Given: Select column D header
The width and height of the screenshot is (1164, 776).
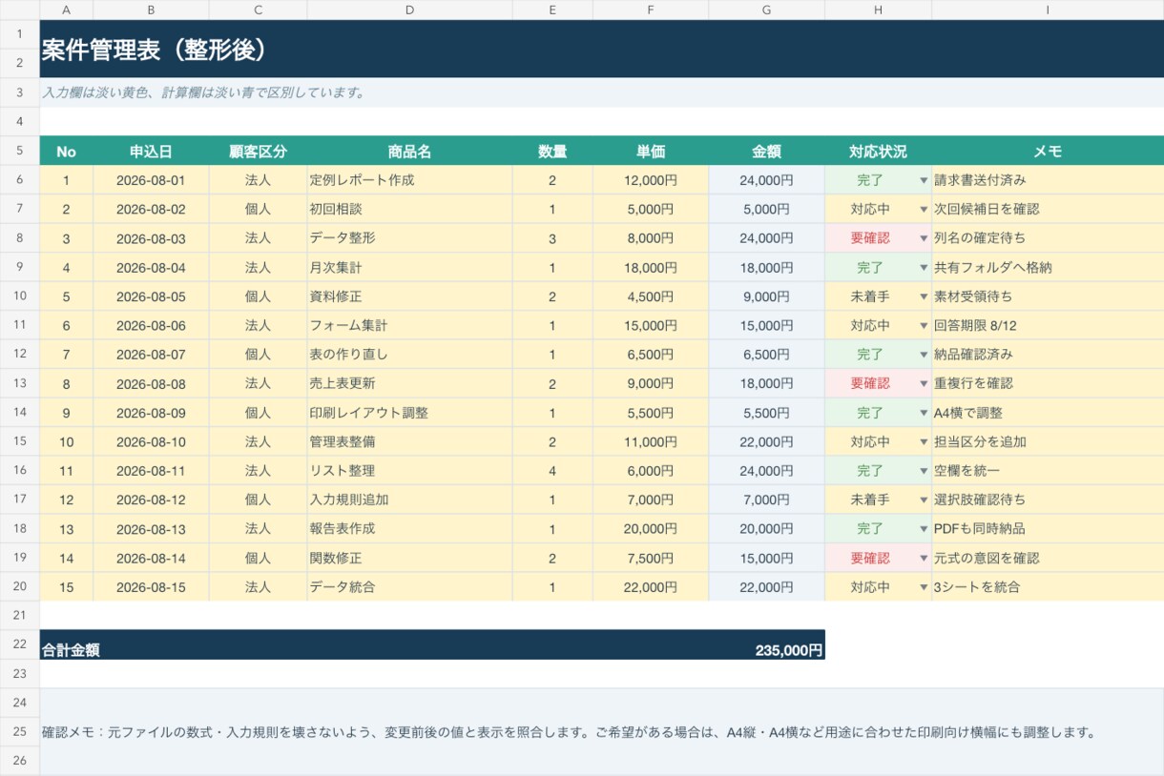Looking at the screenshot, I should click(x=409, y=10).
